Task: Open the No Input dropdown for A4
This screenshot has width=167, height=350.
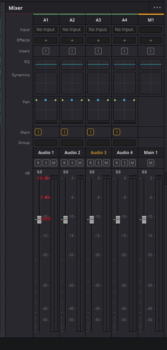Action: coord(124,29)
